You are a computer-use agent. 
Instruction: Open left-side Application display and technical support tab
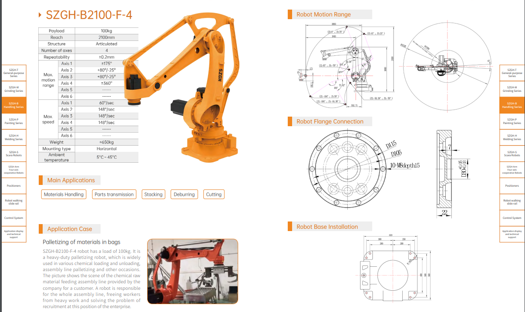13,234
